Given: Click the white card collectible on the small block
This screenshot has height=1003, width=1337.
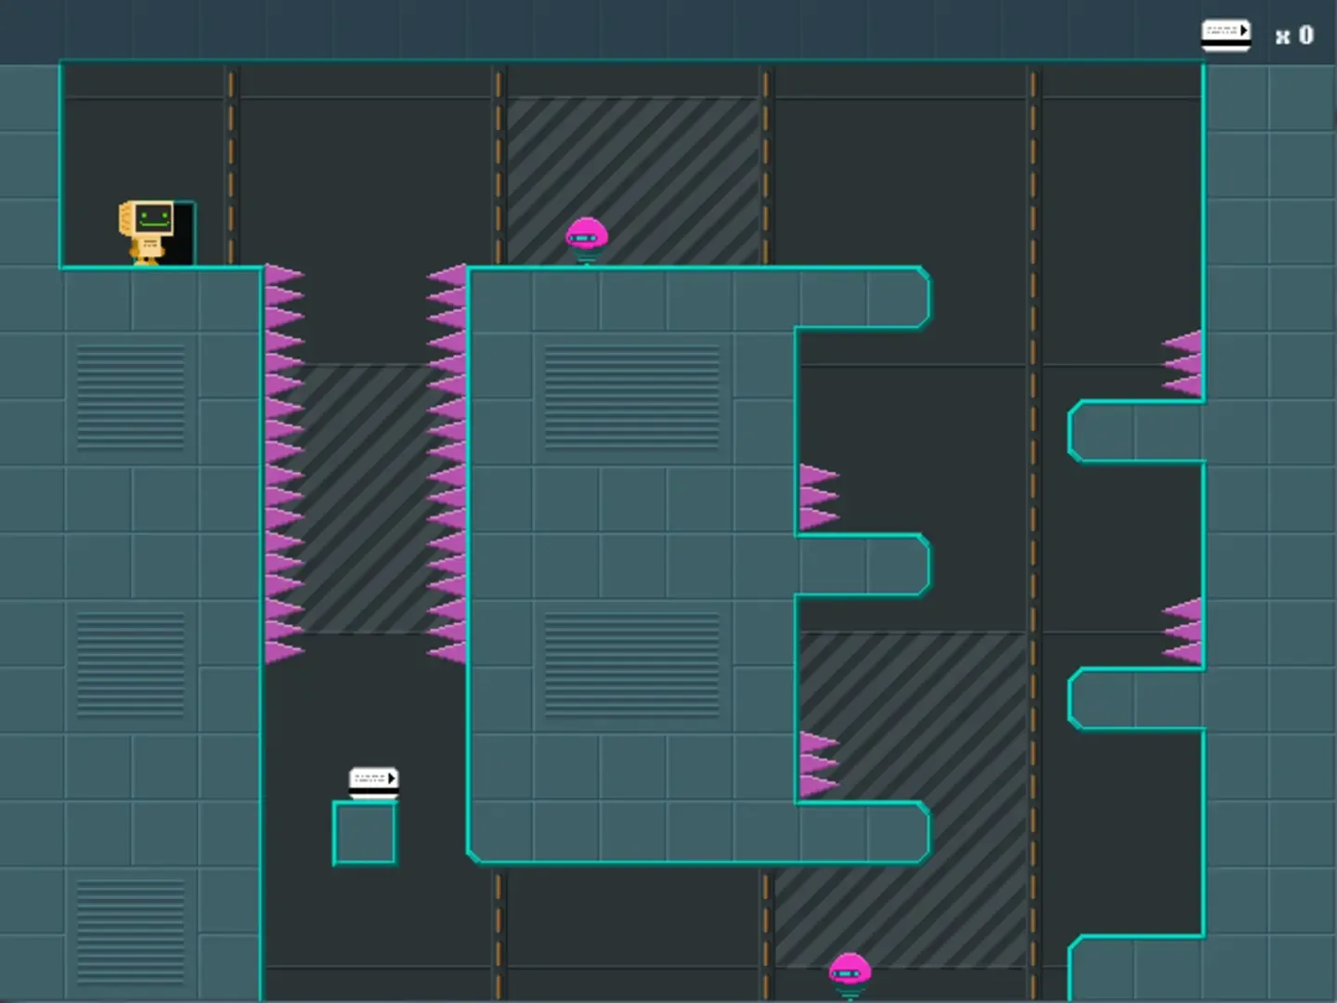Looking at the screenshot, I should click(373, 781).
